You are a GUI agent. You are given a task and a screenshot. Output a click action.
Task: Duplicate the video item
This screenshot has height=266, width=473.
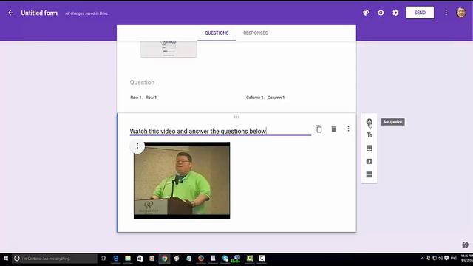click(x=319, y=129)
